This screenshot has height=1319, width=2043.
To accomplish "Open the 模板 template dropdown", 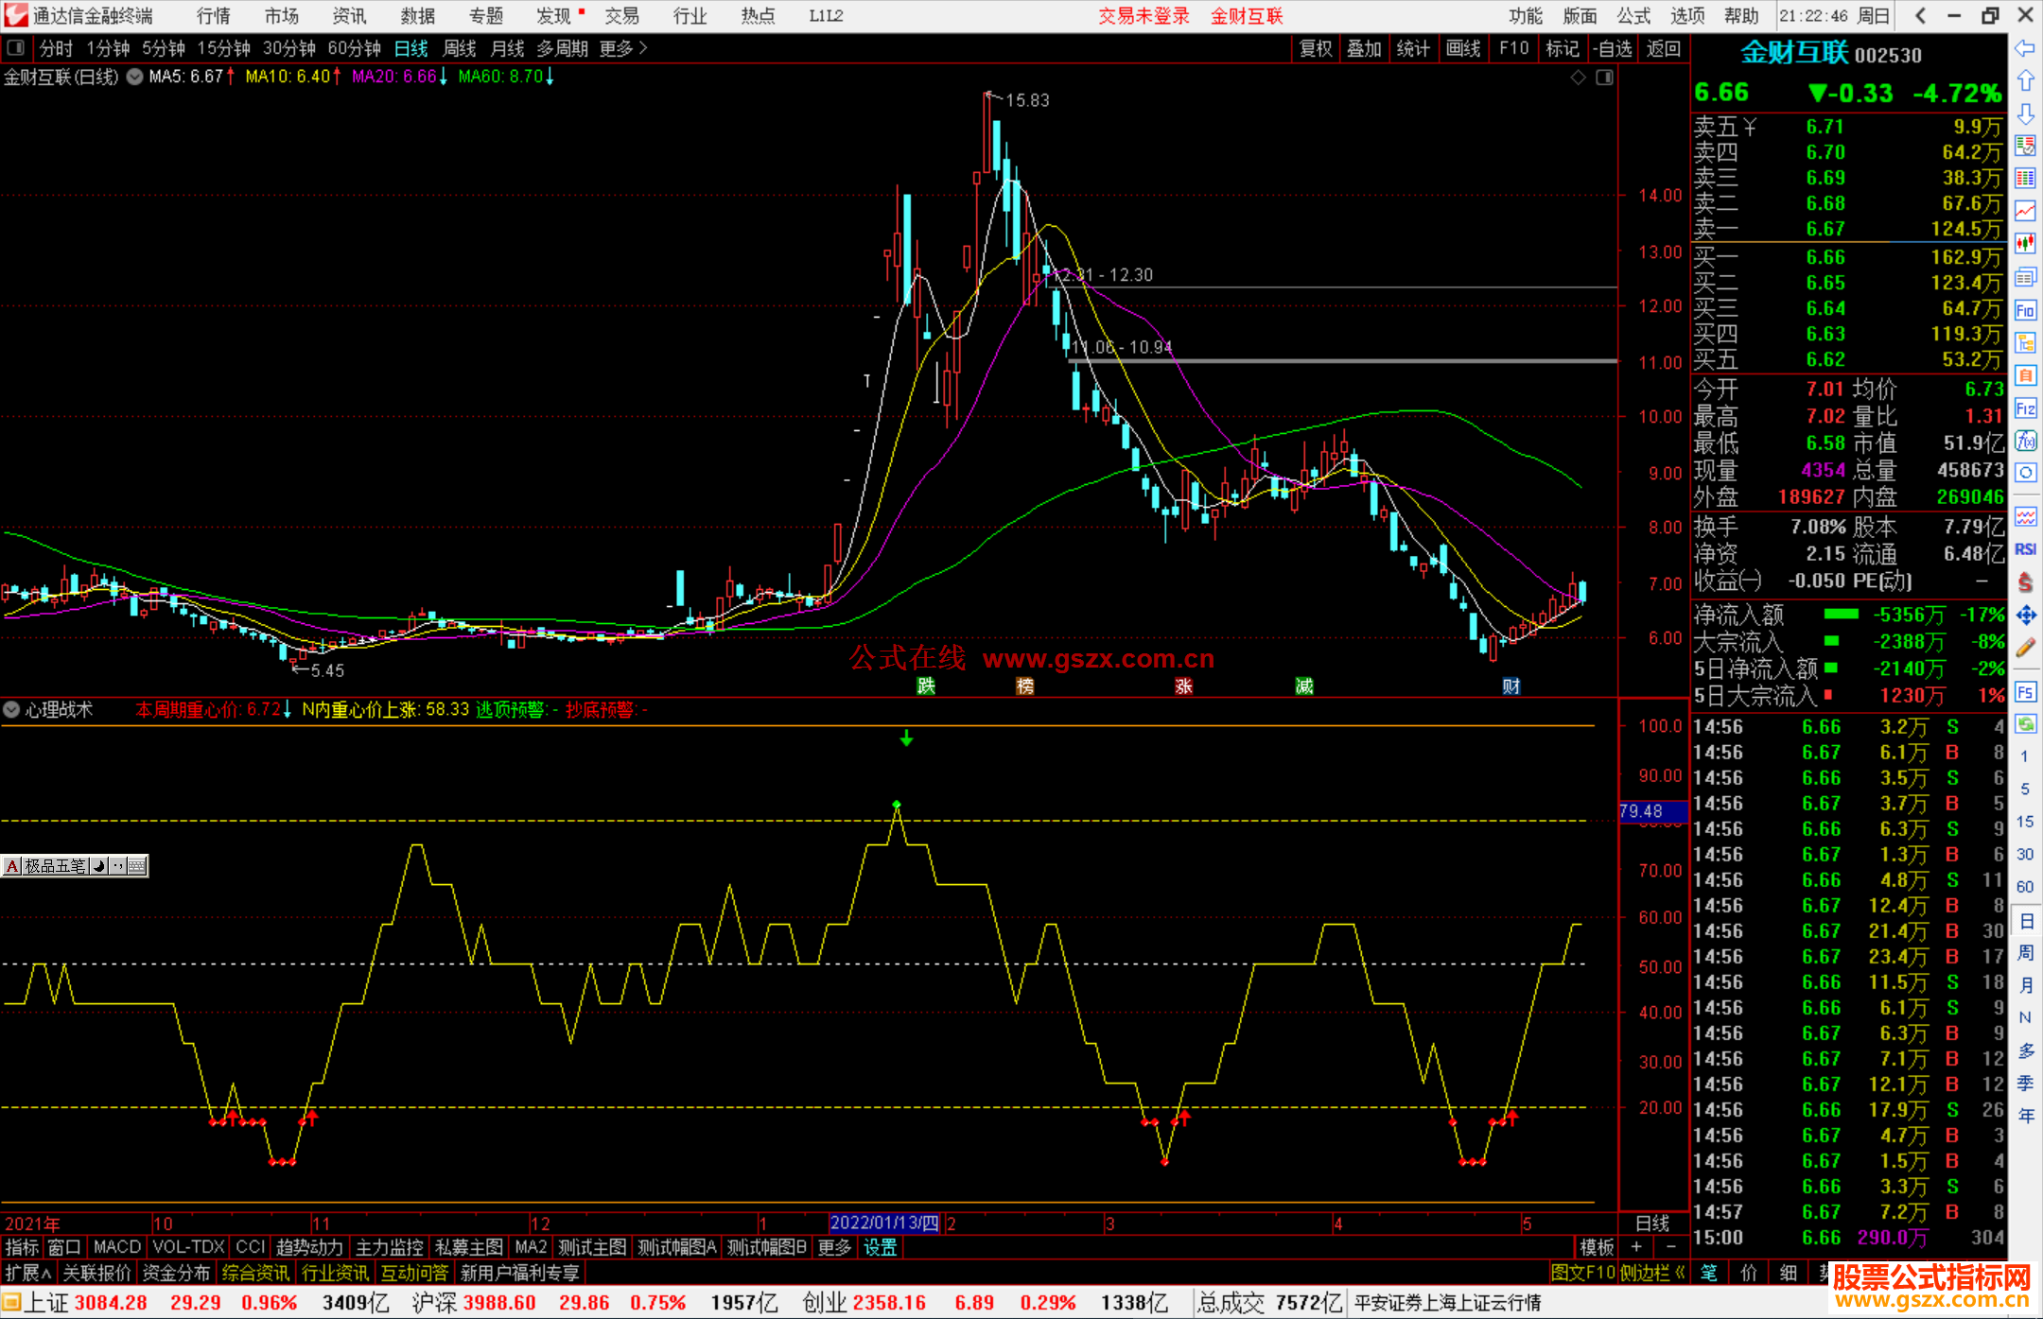I will 1597,1247.
